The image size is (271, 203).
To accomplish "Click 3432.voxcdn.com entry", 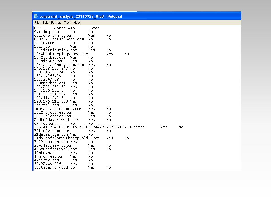I will point(51,142).
